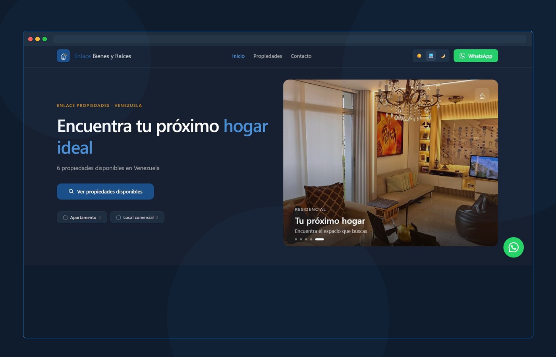This screenshot has height=357, width=556.
Task: Go to the Inicio menu item
Action: pos(238,56)
